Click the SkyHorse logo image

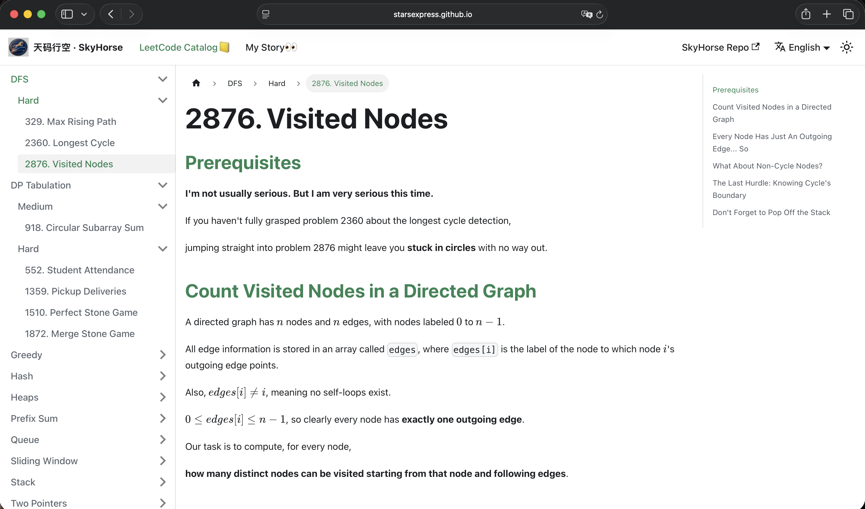[x=18, y=47]
